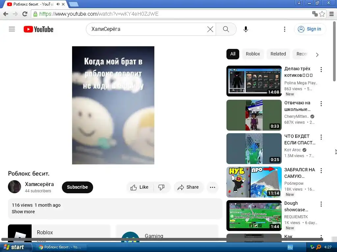The image size is (337, 252).
Task: Click the magnifier tray icon
Action: click(x=319, y=247)
